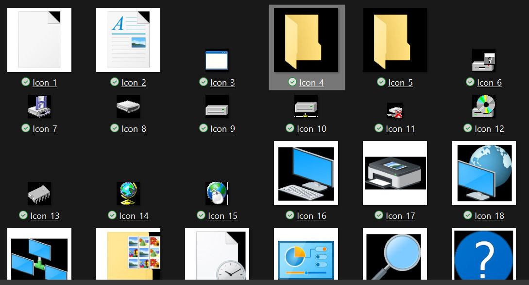Select the blank document icon labeled Icon 1
The width and height of the screenshot is (529, 285).
pos(39,39)
